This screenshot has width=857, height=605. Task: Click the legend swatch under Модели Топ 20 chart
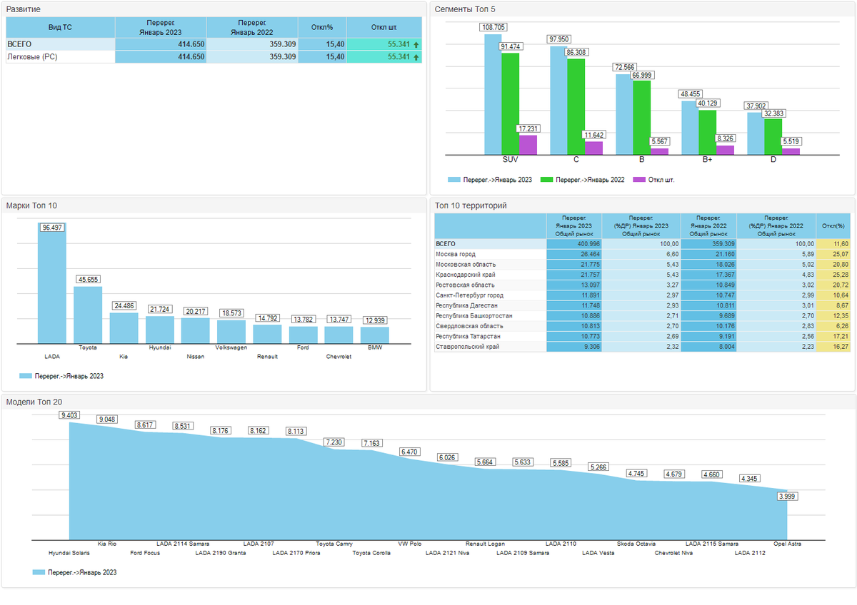(39, 572)
